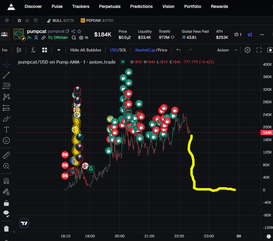
Task: Select the crosshair cursor tool
Action: click(6, 64)
